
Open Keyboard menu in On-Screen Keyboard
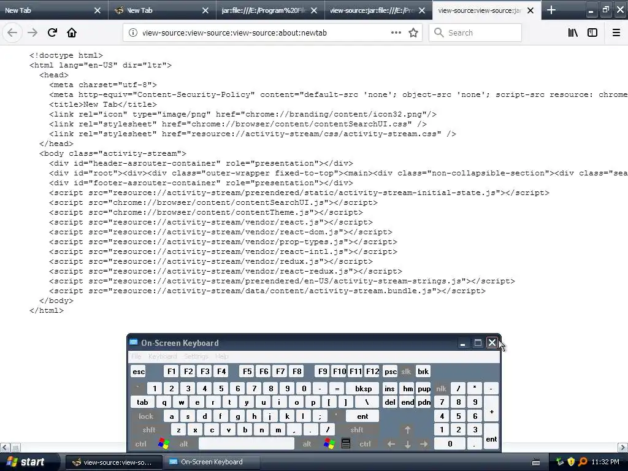click(162, 356)
